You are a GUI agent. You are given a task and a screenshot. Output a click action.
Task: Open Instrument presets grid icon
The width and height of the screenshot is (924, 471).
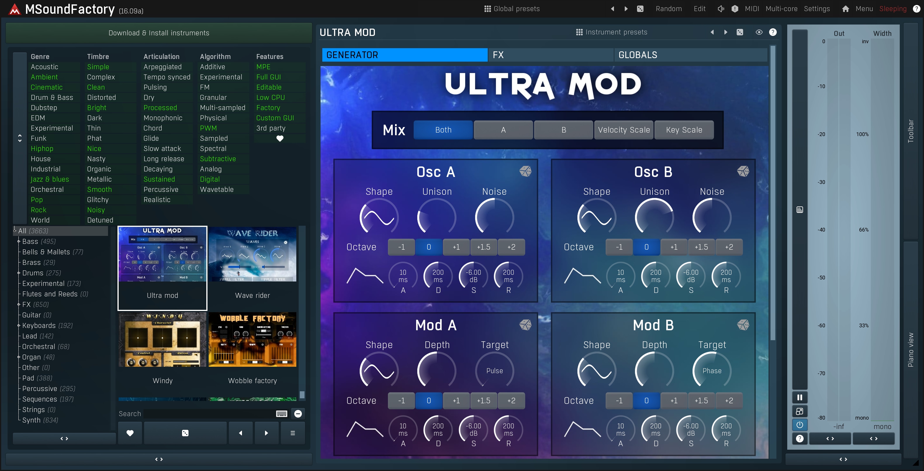(579, 32)
